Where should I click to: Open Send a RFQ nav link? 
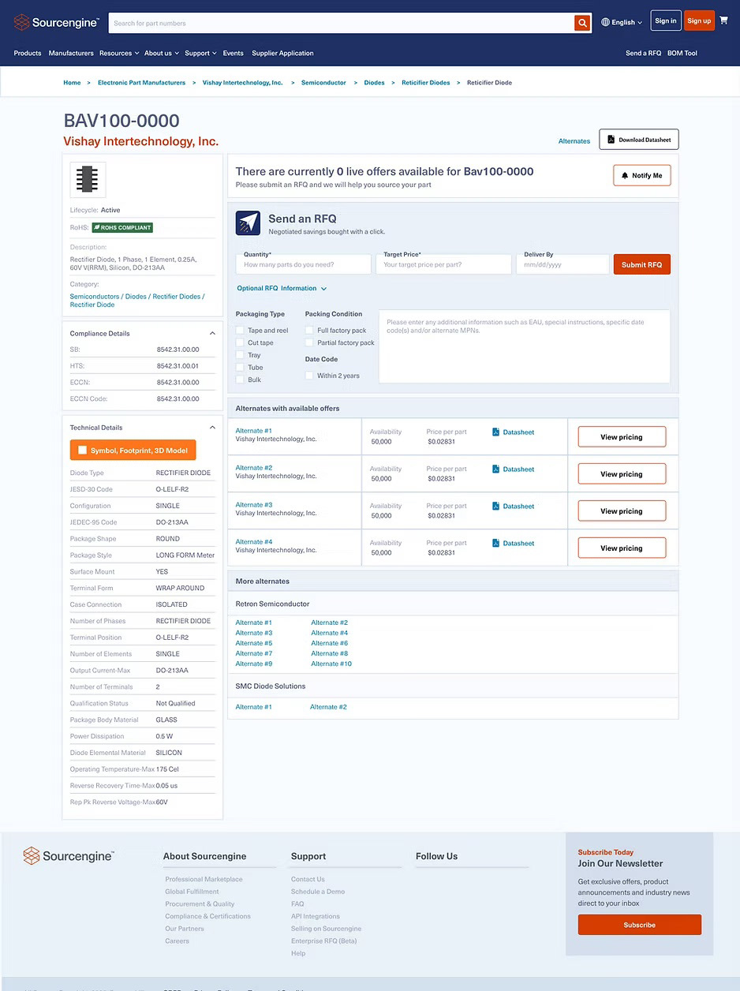coord(643,53)
